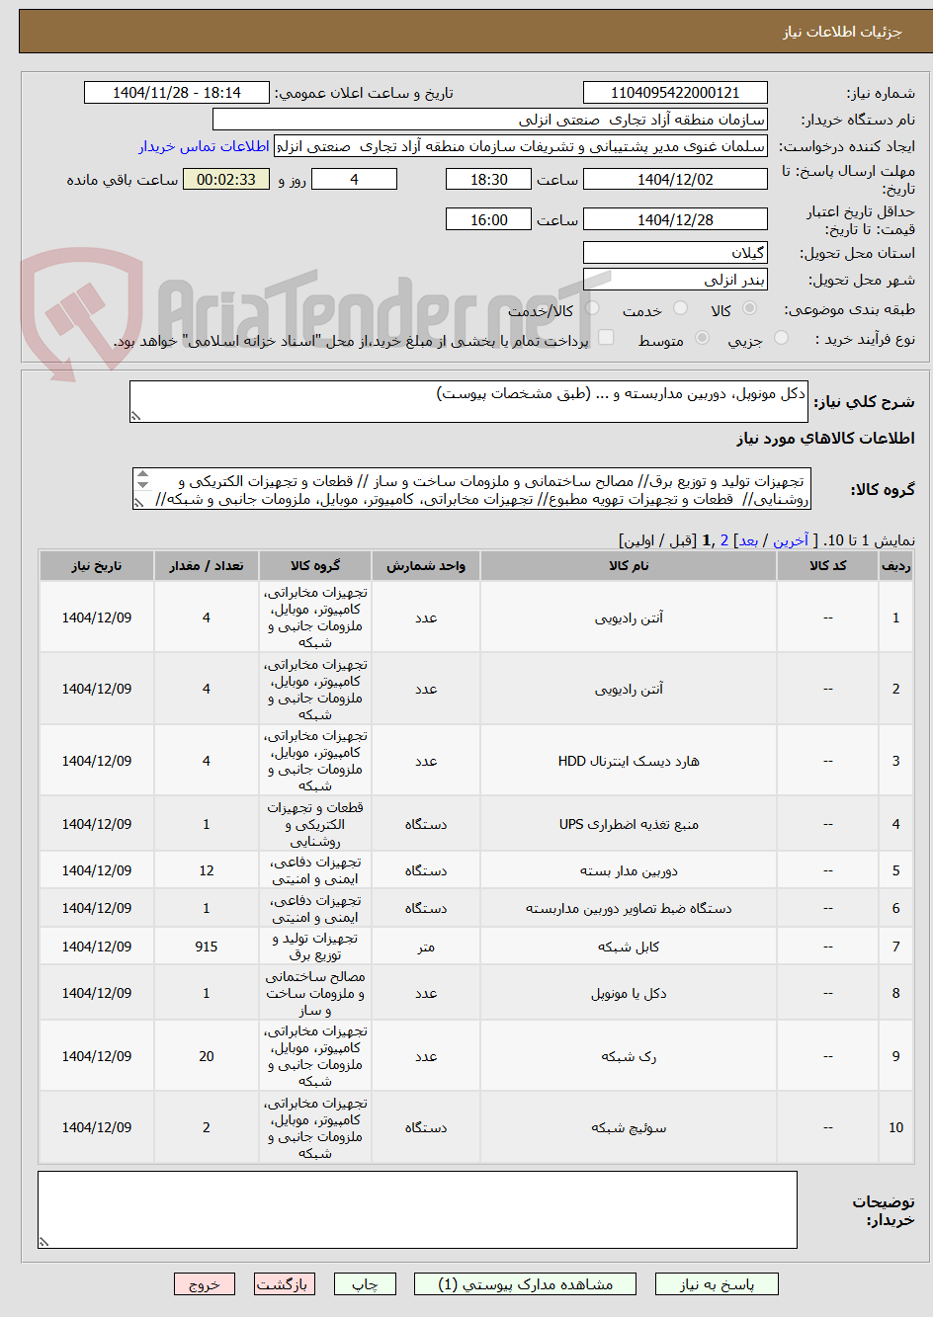Open اطلاعات تماس خریدار link
Image resolution: width=933 pixels, height=1317 pixels.
point(204,146)
